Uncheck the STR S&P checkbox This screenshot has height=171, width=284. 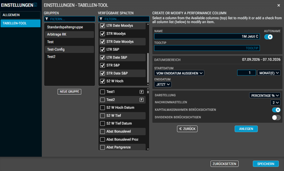point(102,65)
